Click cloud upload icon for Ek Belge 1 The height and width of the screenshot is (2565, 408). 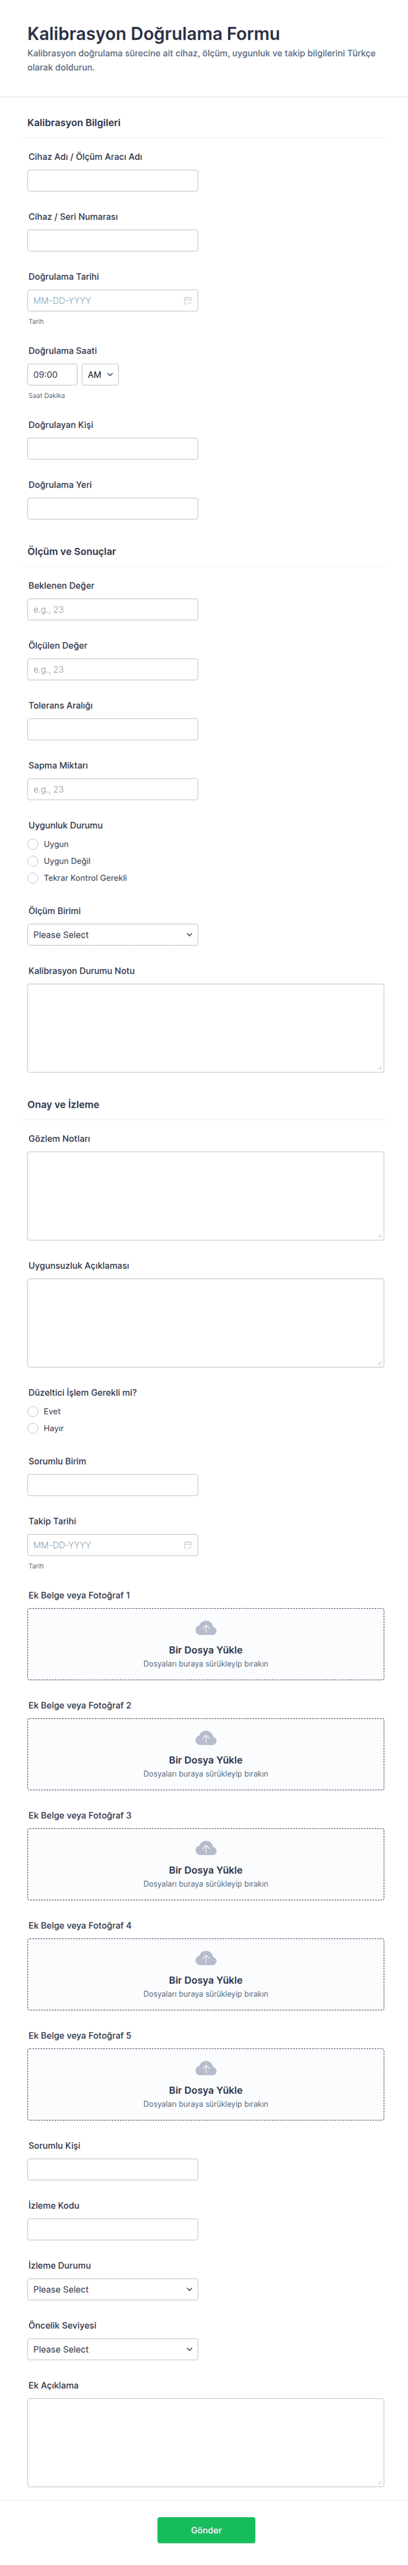pyautogui.click(x=206, y=1628)
